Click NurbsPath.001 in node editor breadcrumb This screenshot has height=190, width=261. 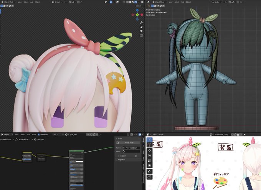[x=24, y=139]
